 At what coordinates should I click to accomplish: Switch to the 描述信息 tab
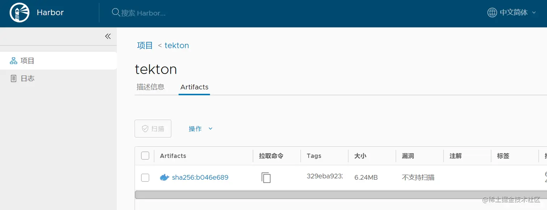150,87
